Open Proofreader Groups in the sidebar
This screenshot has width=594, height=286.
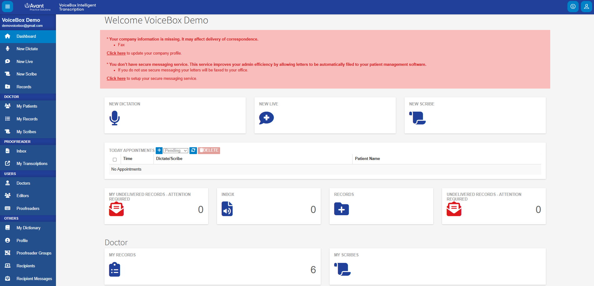point(28,253)
